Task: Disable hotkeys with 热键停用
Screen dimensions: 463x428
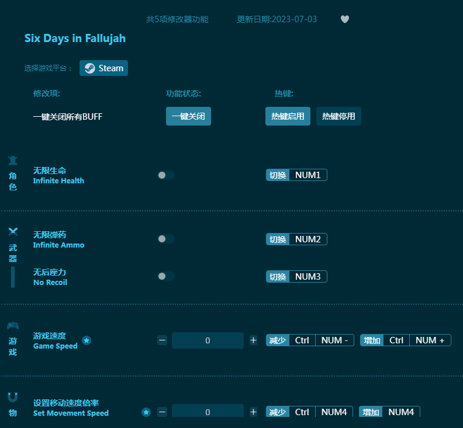Action: point(338,116)
